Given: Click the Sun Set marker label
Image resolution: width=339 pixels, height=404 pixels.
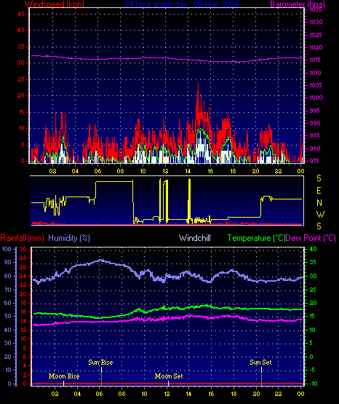Looking at the screenshot, I should (x=260, y=363).
